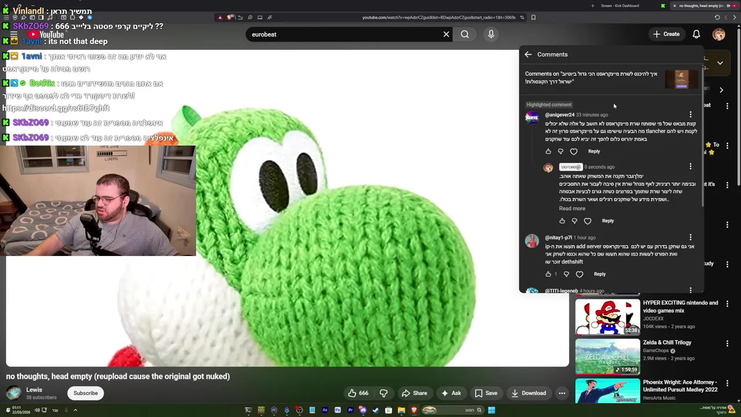
Task: Launch After Effects from the taskbar
Action: click(x=325, y=410)
